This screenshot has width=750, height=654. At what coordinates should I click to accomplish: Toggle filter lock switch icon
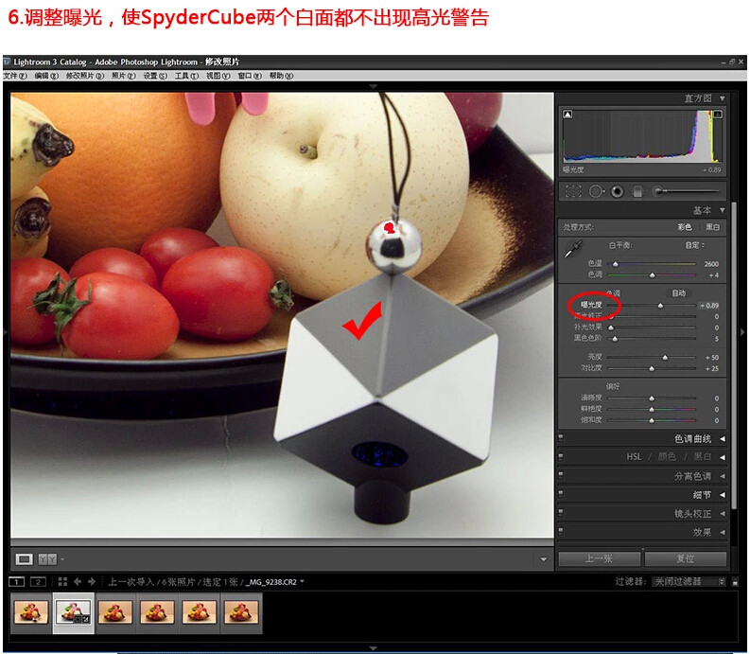pos(735,582)
